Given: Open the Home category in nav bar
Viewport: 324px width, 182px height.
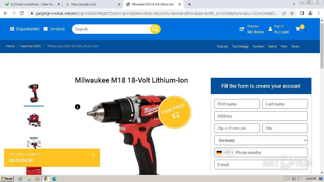Looking at the screenshot, I should click(272, 47).
